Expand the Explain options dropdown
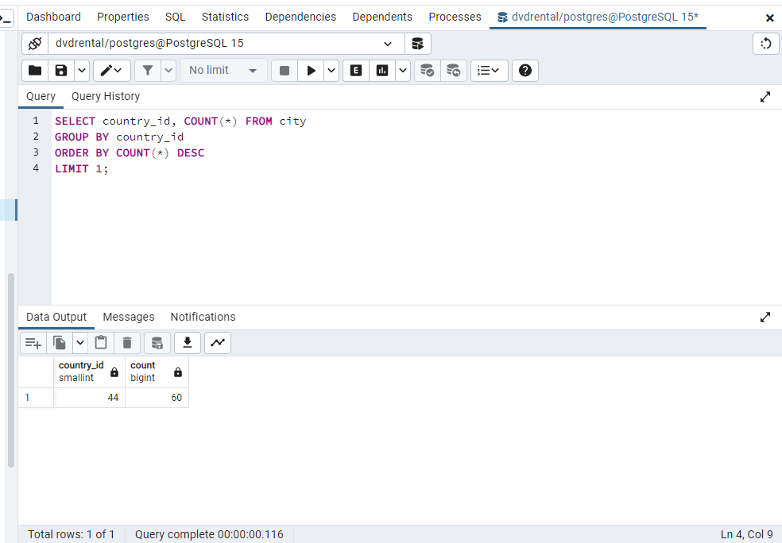 point(402,70)
